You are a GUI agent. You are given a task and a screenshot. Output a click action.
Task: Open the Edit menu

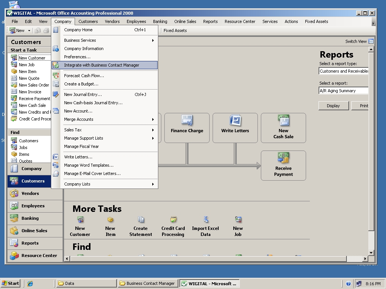pos(28,21)
